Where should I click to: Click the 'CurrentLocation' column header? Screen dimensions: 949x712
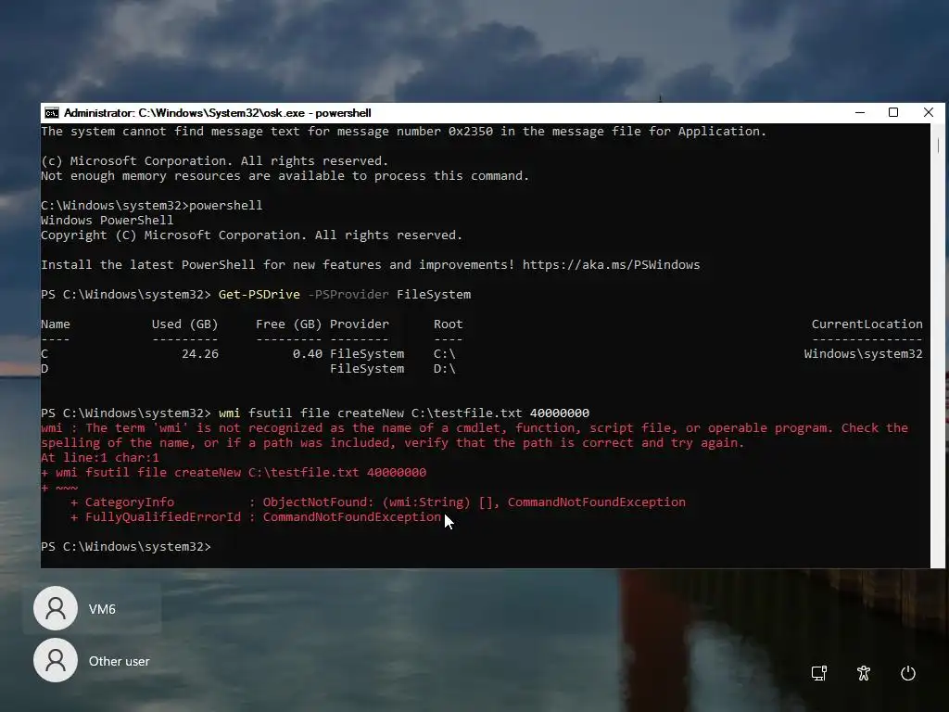pos(867,324)
